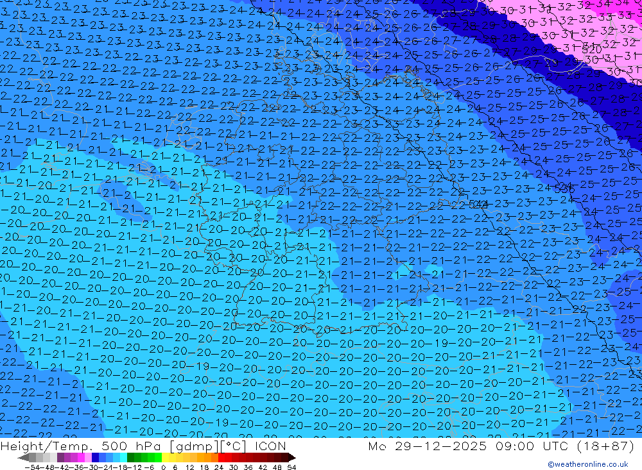Viewport: 642px width, 470px height.
Task: Click the gray left arrow of the color scale
Action: click(x=24, y=457)
